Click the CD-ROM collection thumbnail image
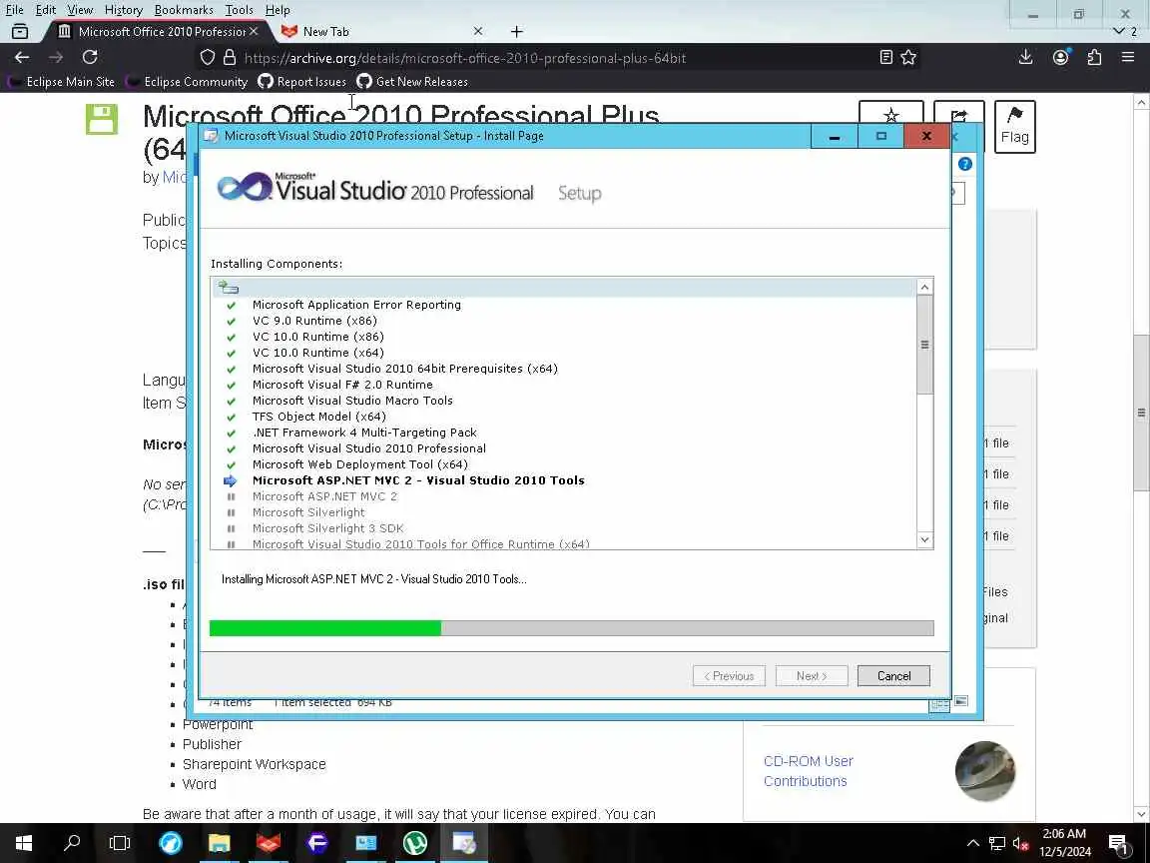The image size is (1150, 863). 985,771
